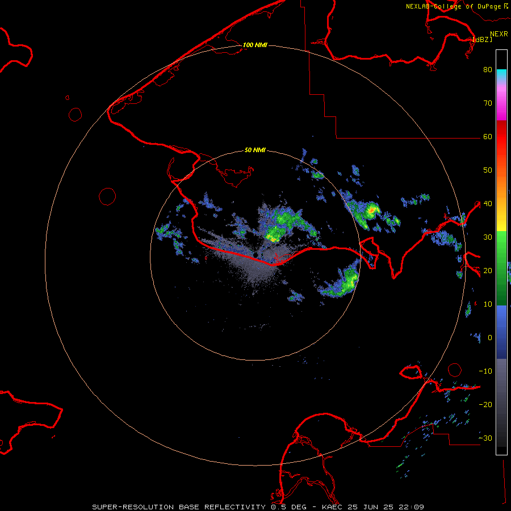Click the -20 value on the dBZ scale
This screenshot has height=511, width=511.
tap(485, 405)
